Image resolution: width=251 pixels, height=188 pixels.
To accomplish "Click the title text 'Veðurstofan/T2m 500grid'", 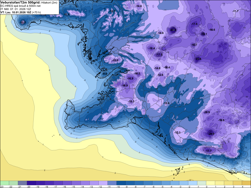I will (x=21, y=3).
